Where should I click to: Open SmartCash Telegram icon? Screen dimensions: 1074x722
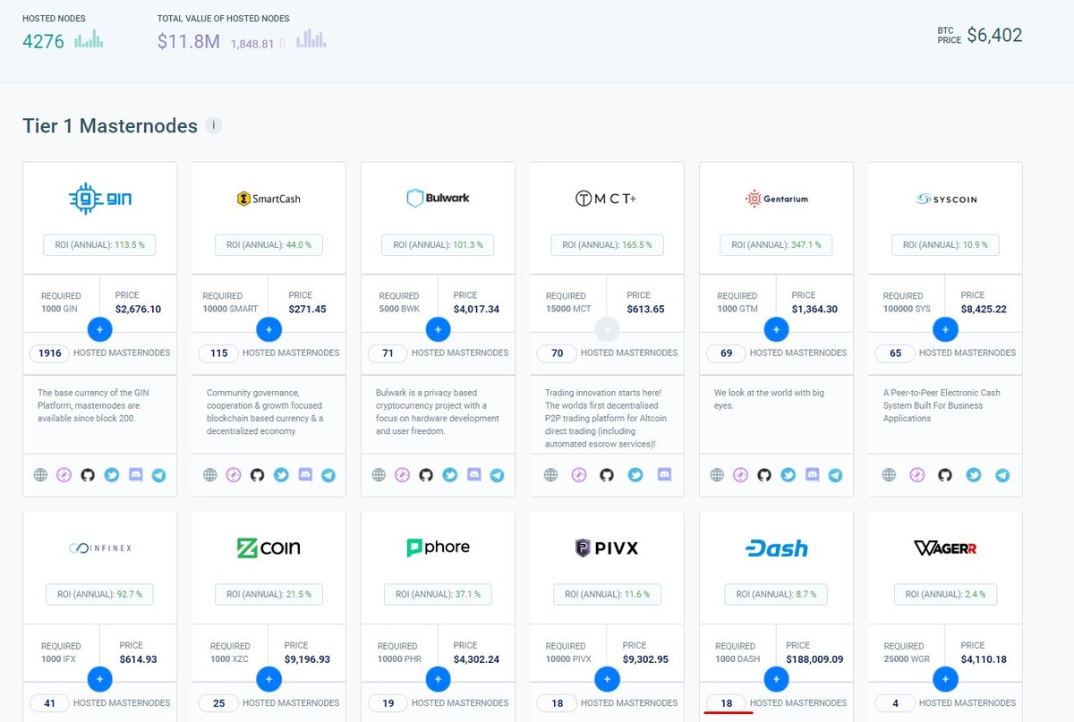pos(328,476)
